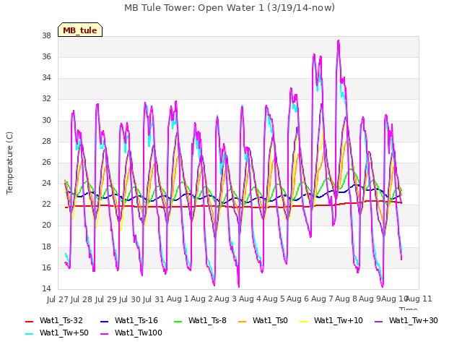
Task: Click the 'Aug 8' x-axis date
Action: click(346, 299)
